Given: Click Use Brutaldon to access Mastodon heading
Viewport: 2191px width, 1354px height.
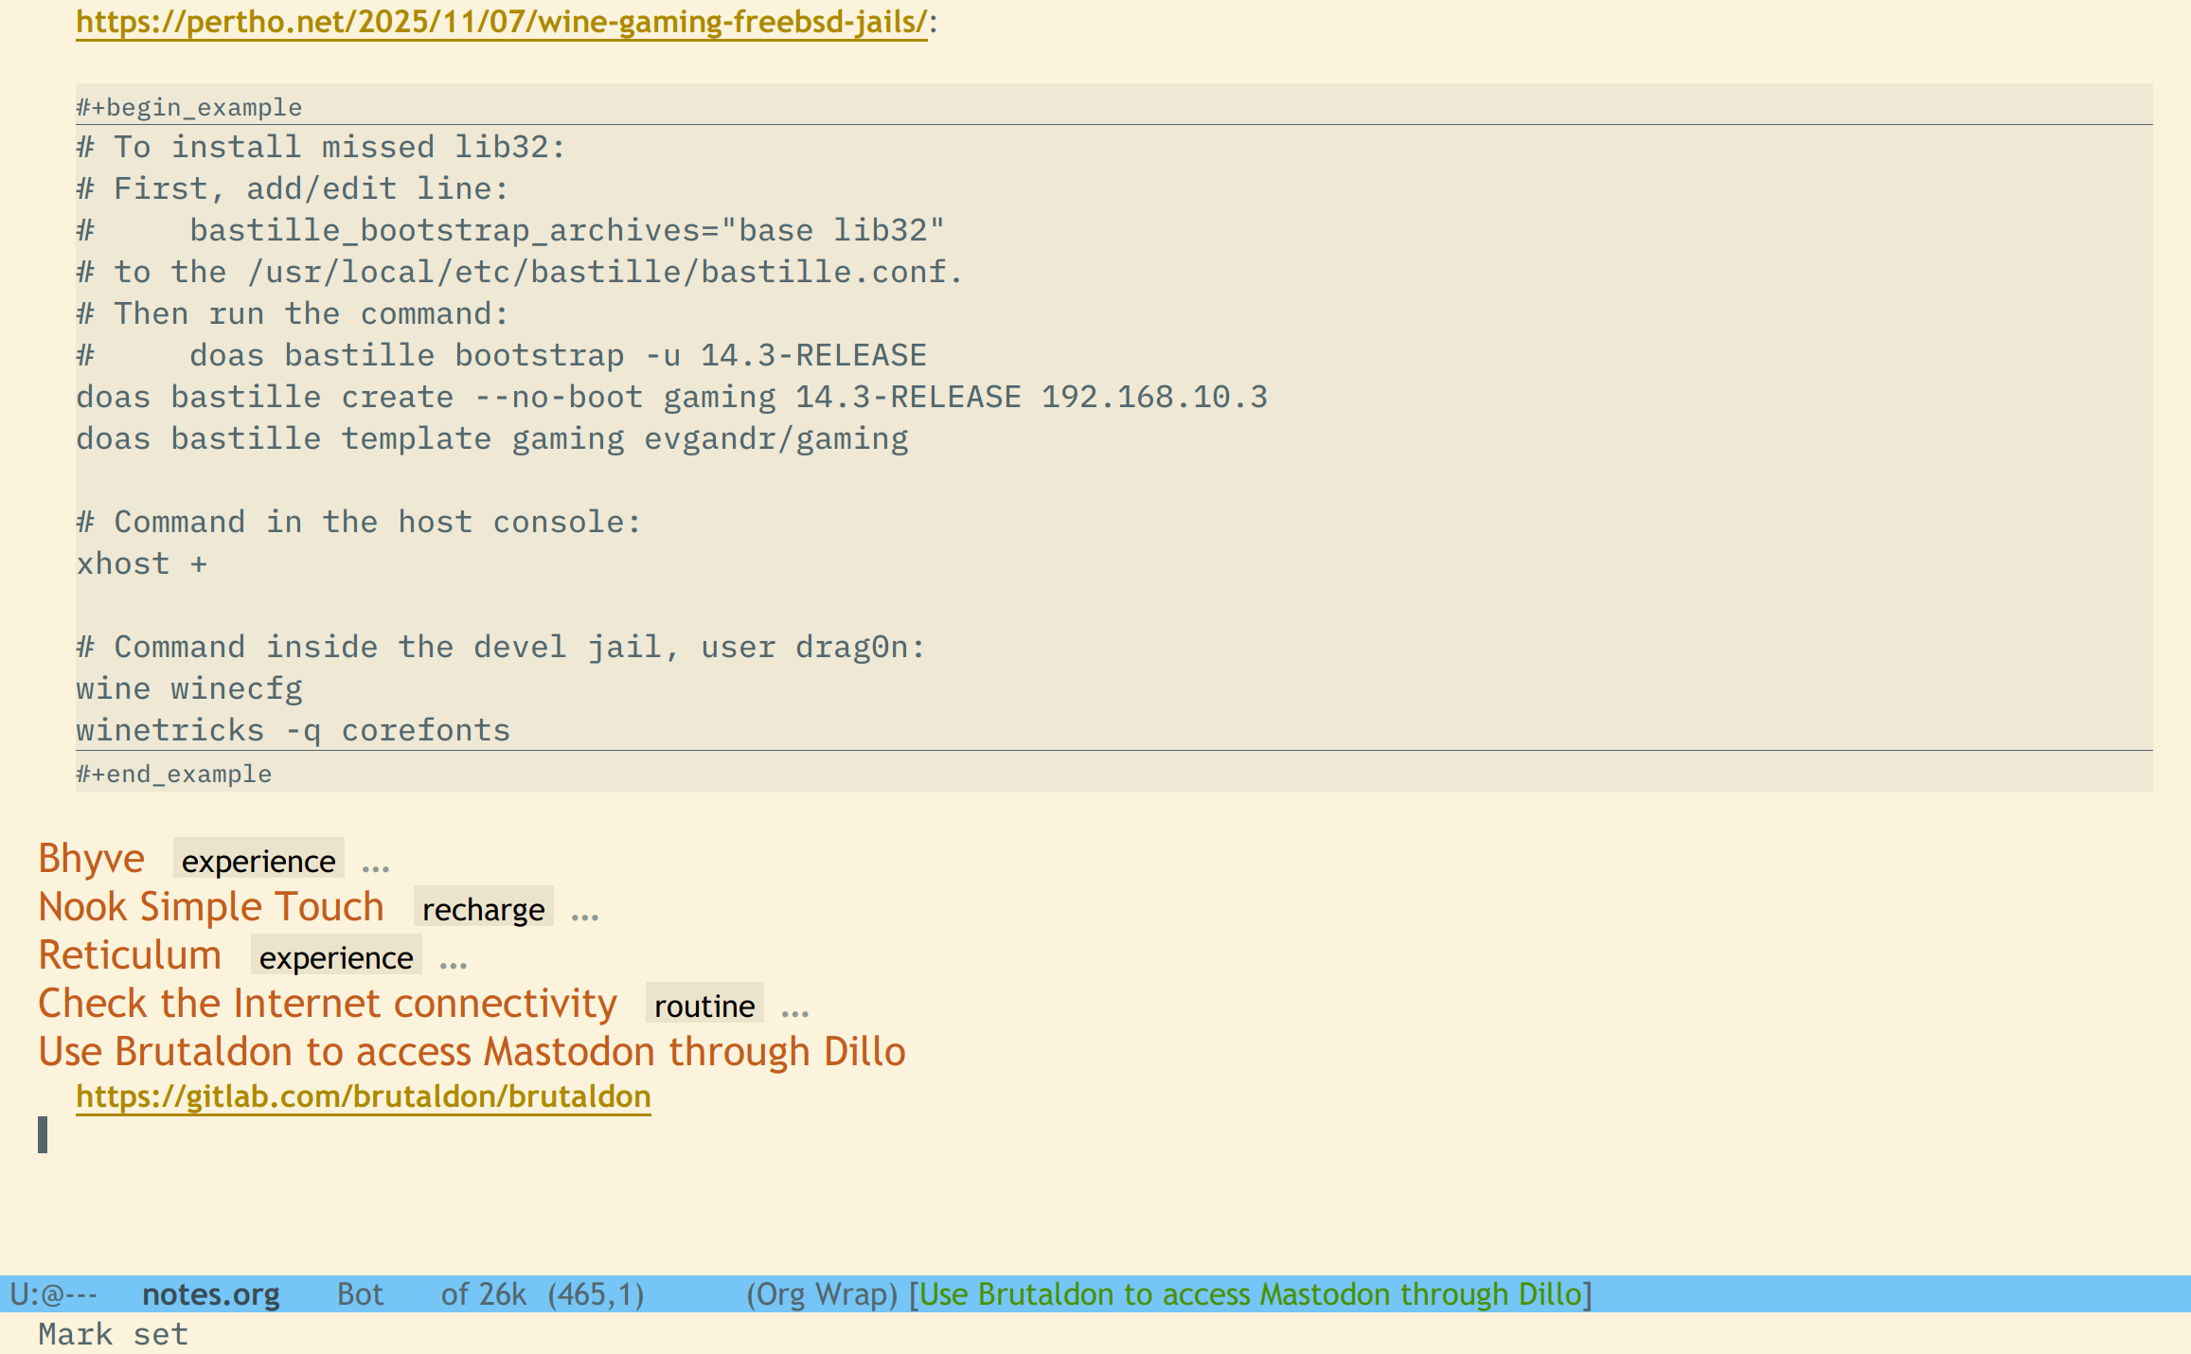Looking at the screenshot, I should point(472,1052).
